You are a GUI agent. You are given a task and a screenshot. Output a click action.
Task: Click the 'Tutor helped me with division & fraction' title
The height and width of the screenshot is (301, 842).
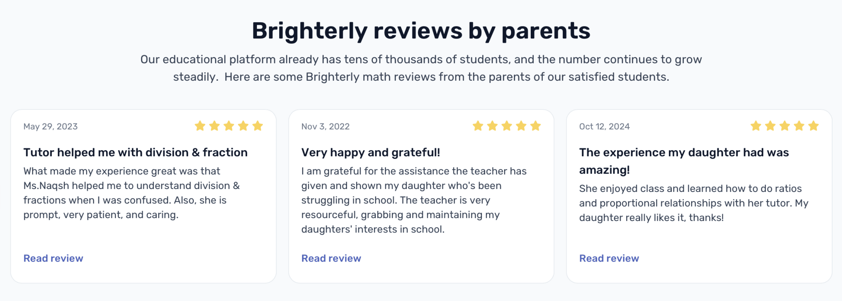[135, 152]
